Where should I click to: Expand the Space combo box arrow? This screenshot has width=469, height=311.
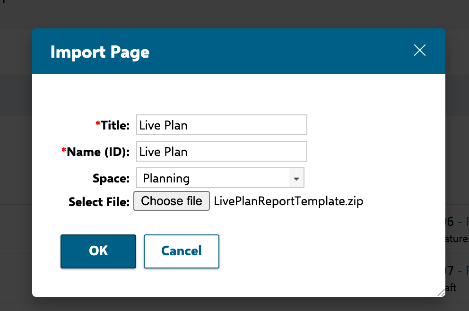tap(296, 179)
